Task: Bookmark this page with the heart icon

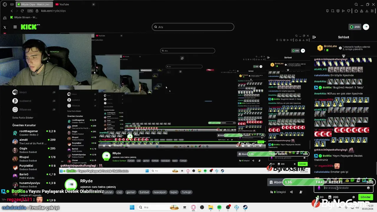Action: click(x=349, y=11)
